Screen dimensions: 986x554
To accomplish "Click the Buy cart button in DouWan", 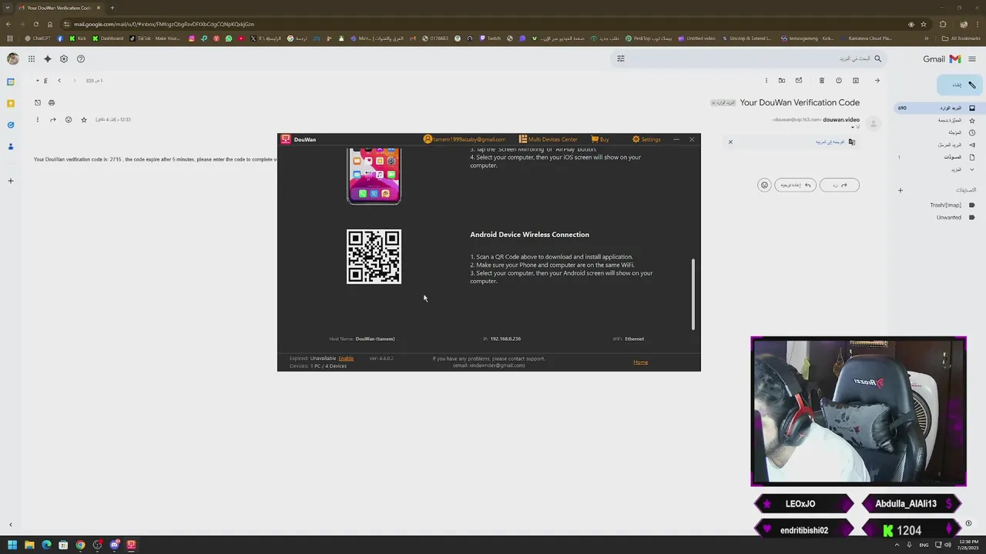I will pyautogui.click(x=600, y=139).
